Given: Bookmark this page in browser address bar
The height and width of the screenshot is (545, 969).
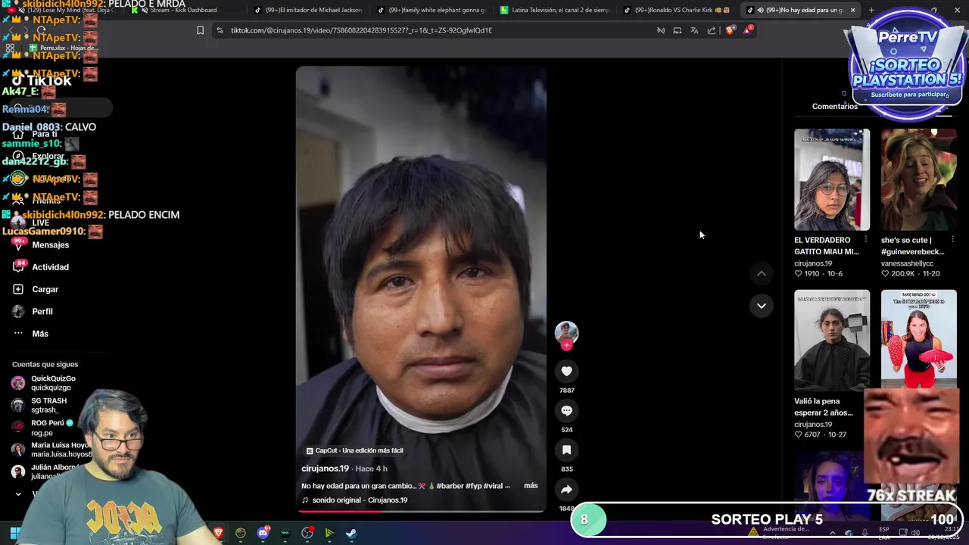Looking at the screenshot, I should point(200,30).
